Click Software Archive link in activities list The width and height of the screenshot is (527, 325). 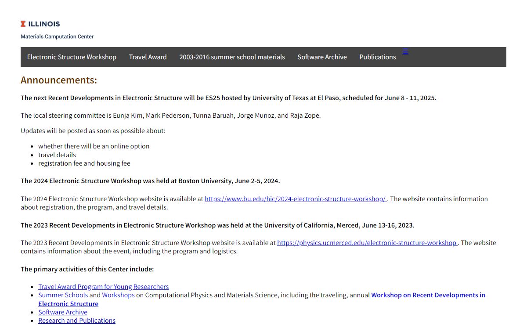[63, 312]
